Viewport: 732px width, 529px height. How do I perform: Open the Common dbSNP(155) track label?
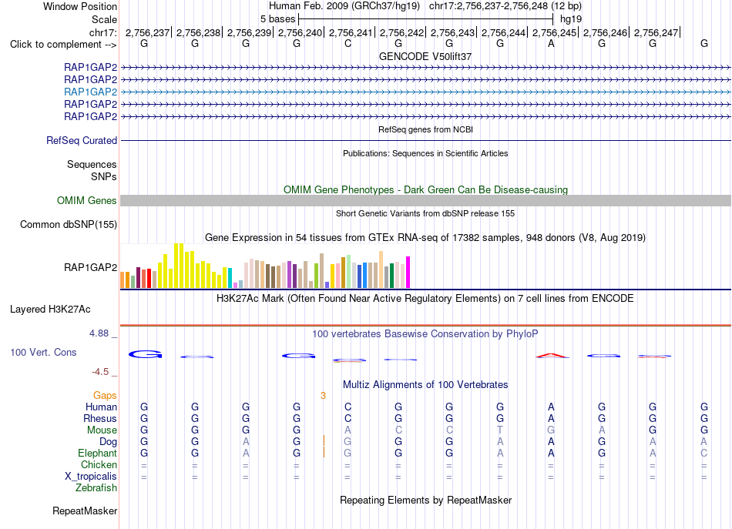click(x=69, y=224)
